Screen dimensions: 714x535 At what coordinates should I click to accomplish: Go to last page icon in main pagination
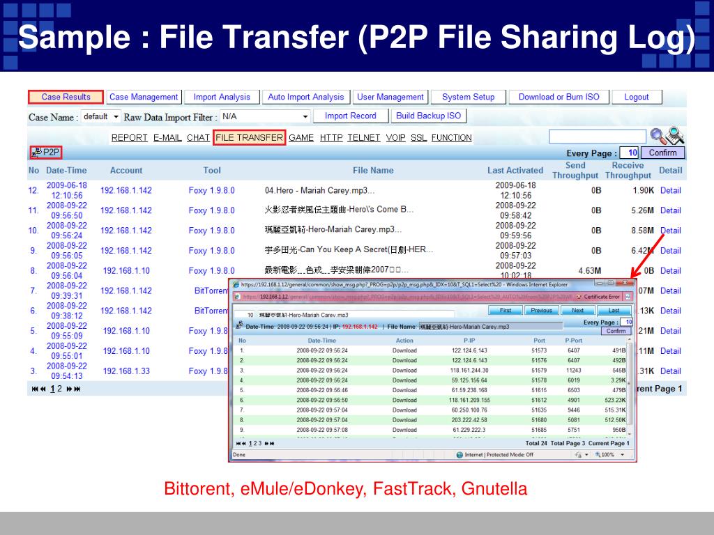click(x=77, y=389)
